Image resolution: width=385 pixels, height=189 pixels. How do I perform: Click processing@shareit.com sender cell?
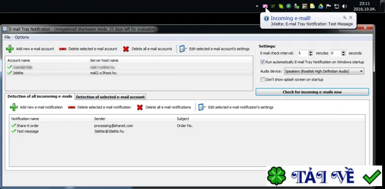click(114, 126)
